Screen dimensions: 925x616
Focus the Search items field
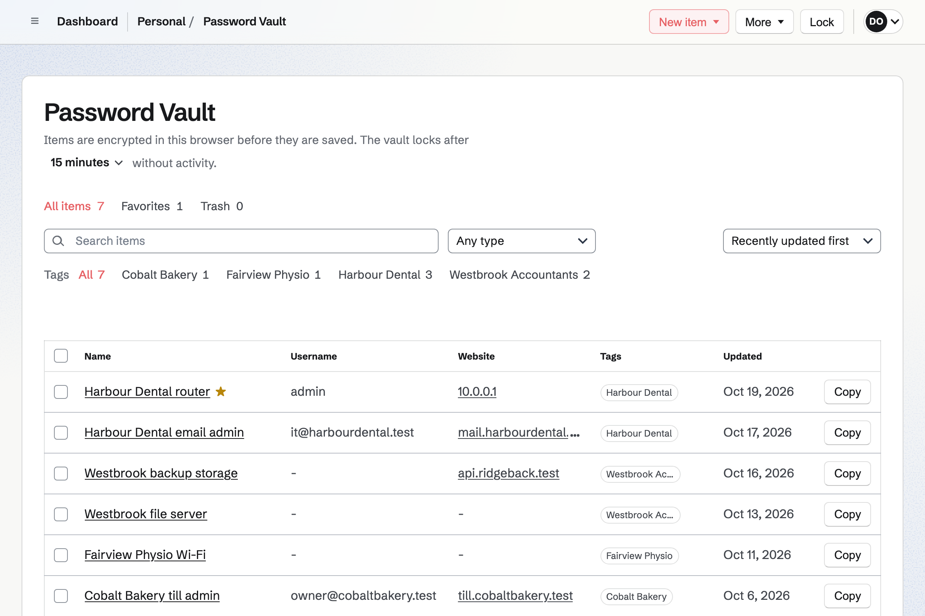241,241
